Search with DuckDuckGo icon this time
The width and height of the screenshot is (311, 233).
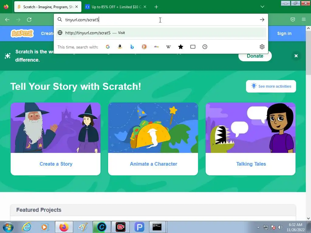click(144, 47)
